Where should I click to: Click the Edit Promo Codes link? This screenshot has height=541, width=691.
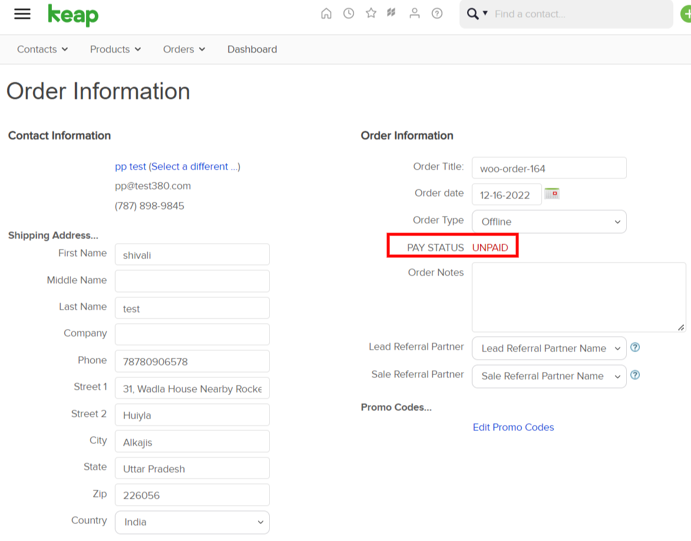pos(513,427)
